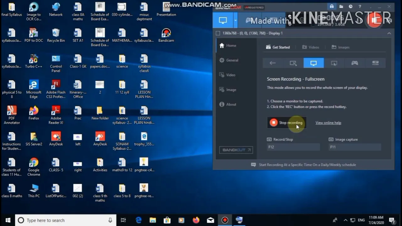
Task: Open the recording mode dropdown arrow in Bandicam
Action: pos(236,20)
